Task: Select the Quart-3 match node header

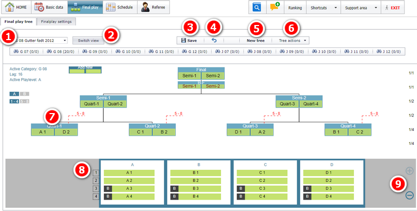Action: 250,126
